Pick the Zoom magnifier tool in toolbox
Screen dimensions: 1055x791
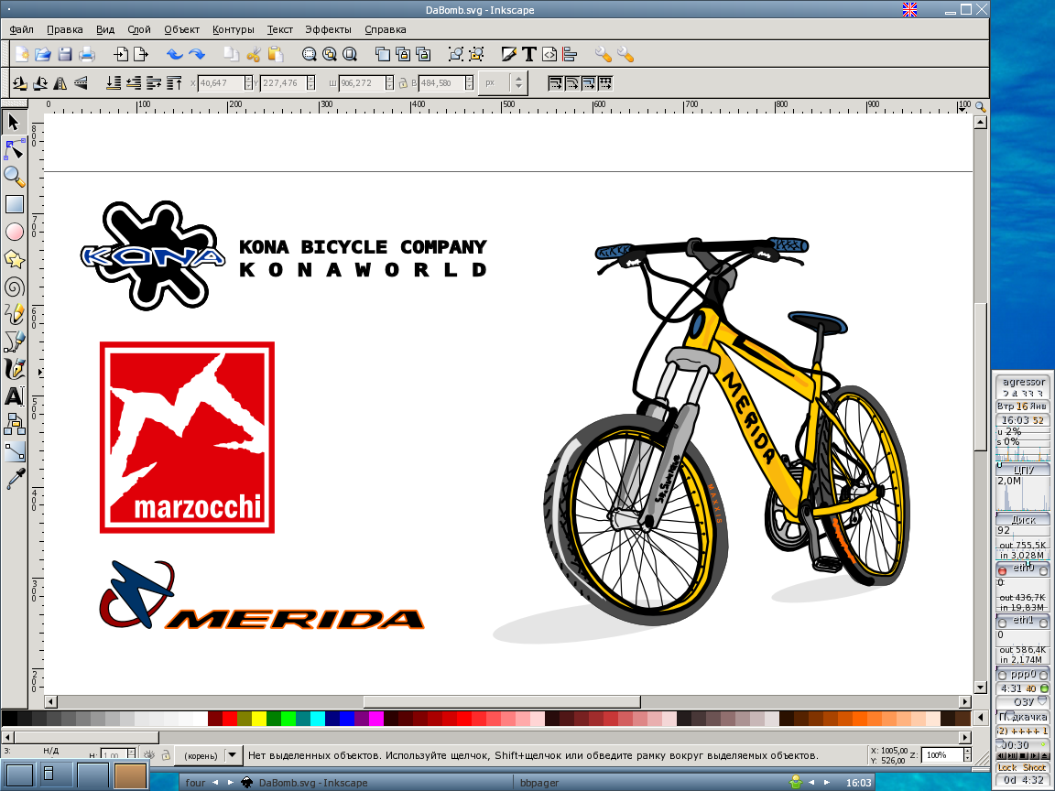tap(14, 176)
